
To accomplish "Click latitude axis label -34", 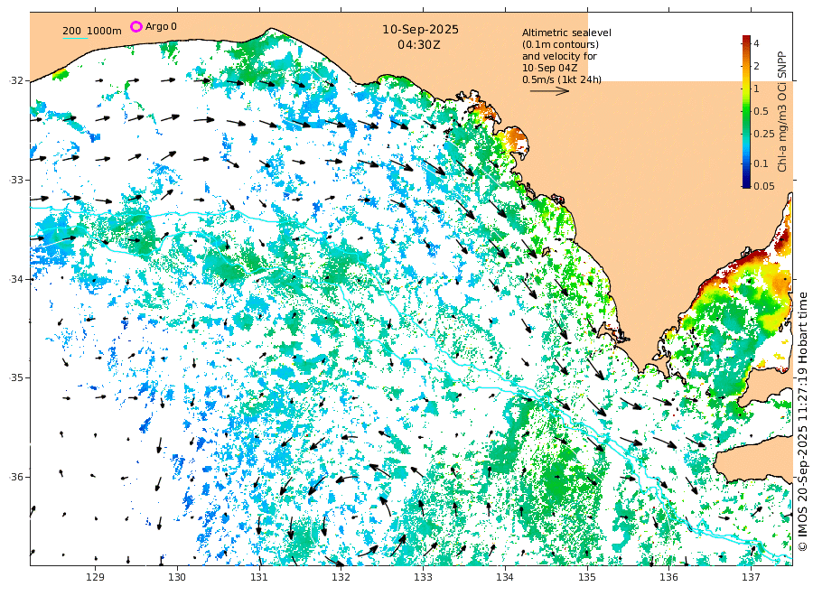I will click(15, 279).
